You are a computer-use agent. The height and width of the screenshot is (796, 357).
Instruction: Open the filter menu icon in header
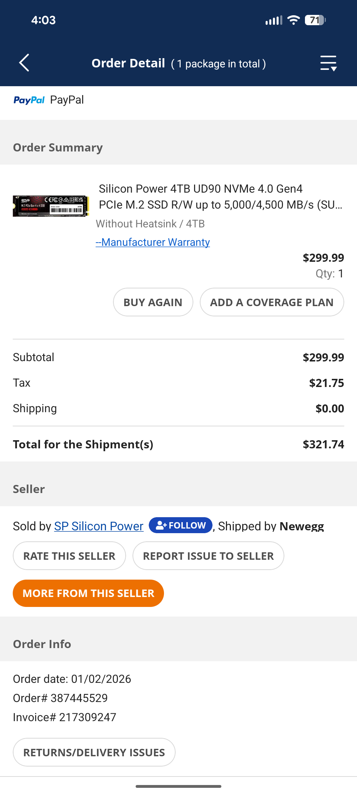coord(328,63)
